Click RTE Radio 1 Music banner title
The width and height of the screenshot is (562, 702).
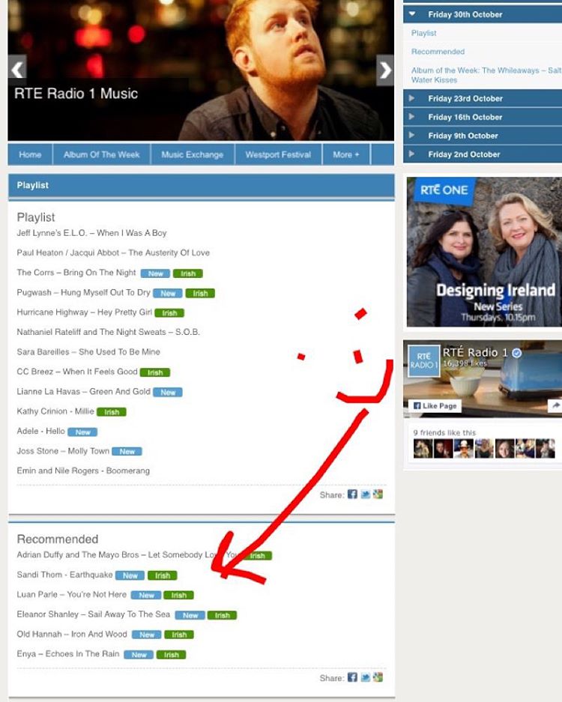point(76,94)
